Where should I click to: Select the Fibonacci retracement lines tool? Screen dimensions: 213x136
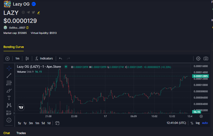pyautogui.click(x=9, y=83)
